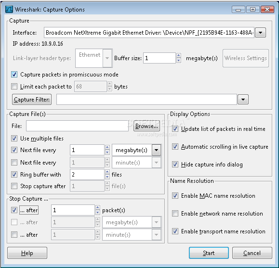Increase the ring buffer file count

(107, 172)
